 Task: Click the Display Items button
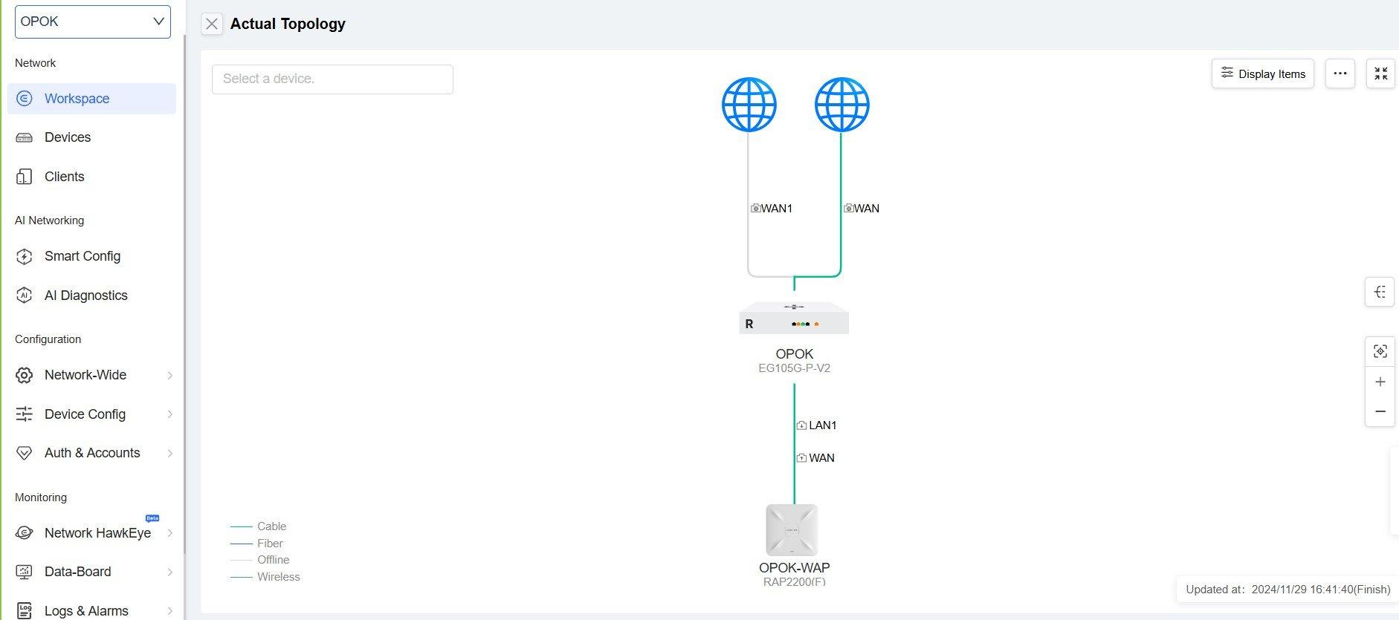[1262, 74]
